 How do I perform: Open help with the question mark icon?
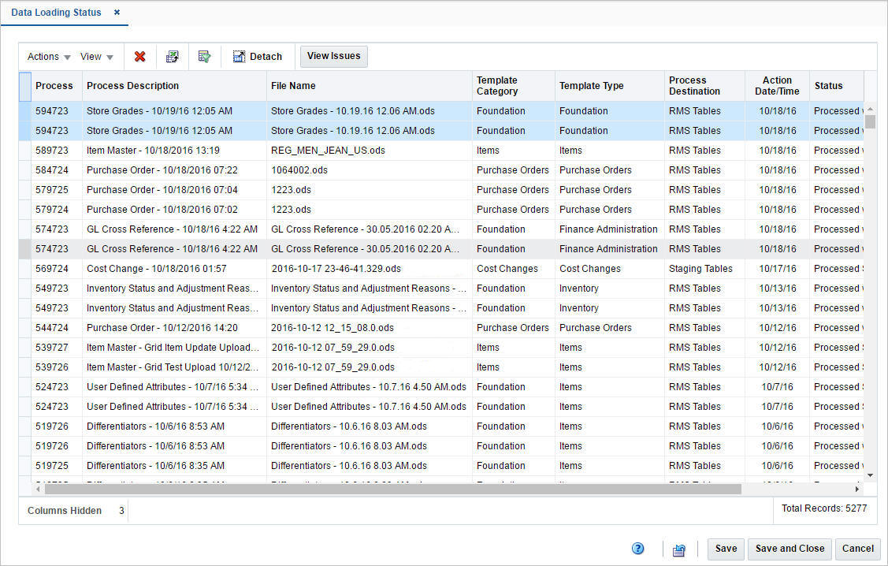coord(638,548)
